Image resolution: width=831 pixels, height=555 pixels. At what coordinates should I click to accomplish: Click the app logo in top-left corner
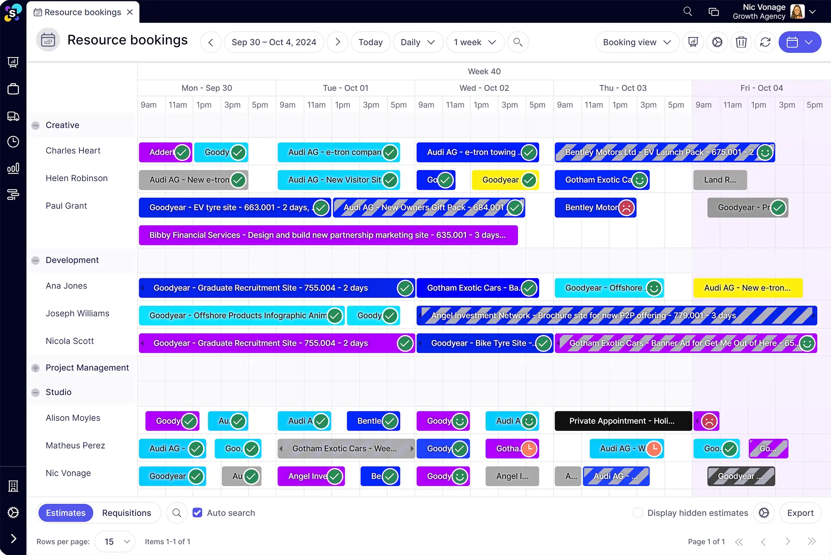13,13
